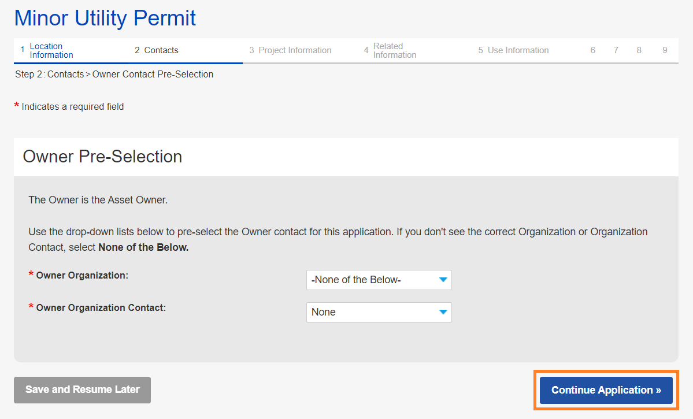This screenshot has height=419, width=693.
Task: Click the Owner Pre-Selection section heading
Action: (x=102, y=157)
